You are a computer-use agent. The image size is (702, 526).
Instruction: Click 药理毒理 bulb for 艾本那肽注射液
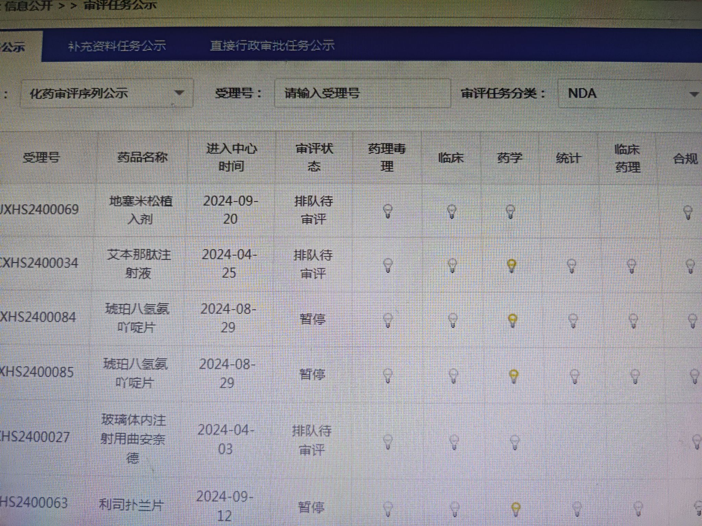click(388, 265)
